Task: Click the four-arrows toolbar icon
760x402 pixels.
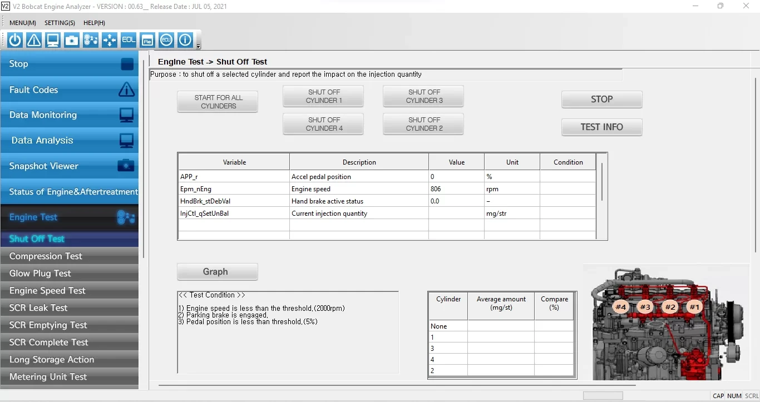Action: tap(110, 40)
